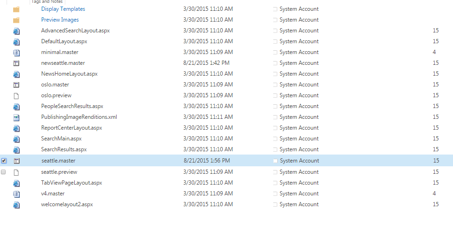
Task: Open the DefaultLayout.aspx file name
Action: point(64,41)
